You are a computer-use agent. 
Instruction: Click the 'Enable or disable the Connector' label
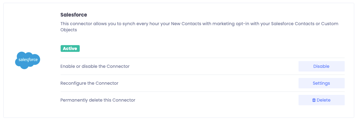95,67
